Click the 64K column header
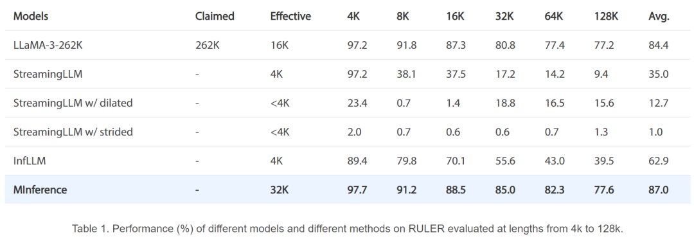Viewport: 694px width, 241px height. (554, 17)
